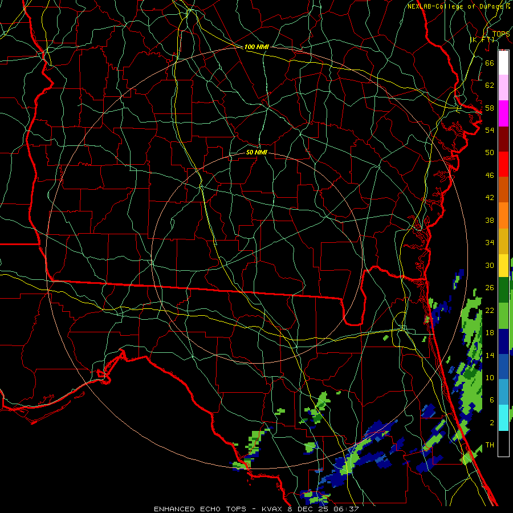This screenshot has height=513, width=513.
Task: Click the black threshold swatch at legend bottom
Action: point(503,443)
